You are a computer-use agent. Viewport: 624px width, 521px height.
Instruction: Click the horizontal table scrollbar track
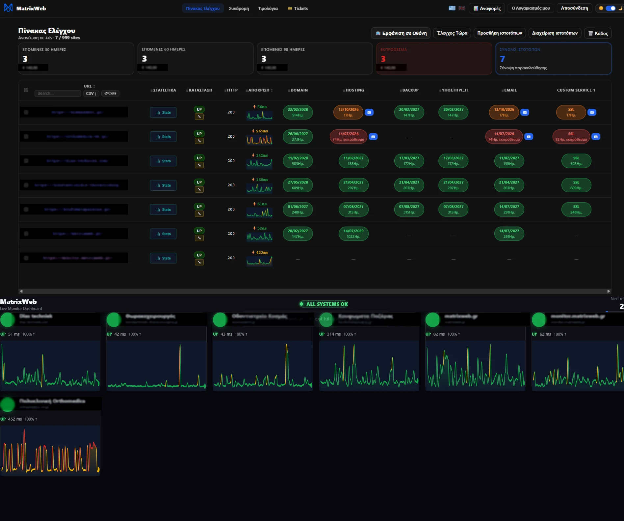(x=315, y=291)
